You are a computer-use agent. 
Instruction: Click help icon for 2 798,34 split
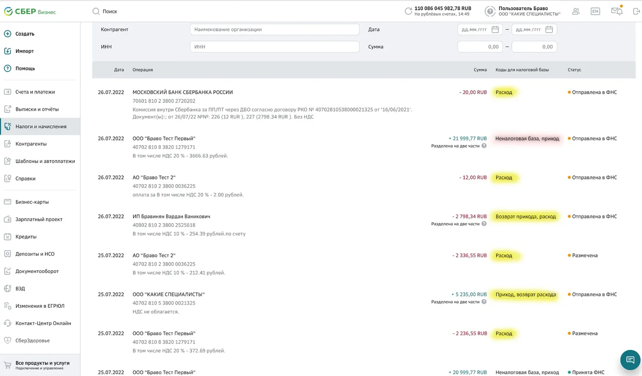click(484, 224)
